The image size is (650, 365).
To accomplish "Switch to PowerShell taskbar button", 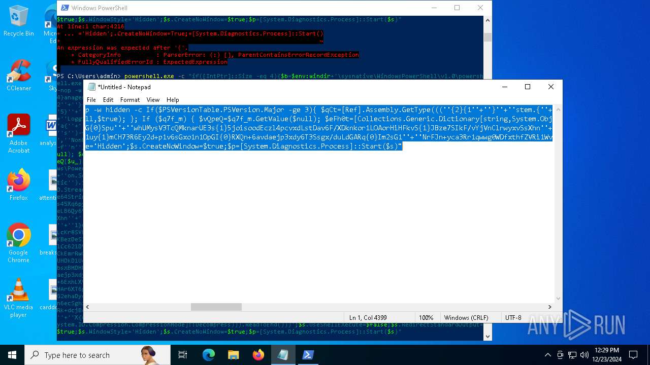I will (x=308, y=355).
